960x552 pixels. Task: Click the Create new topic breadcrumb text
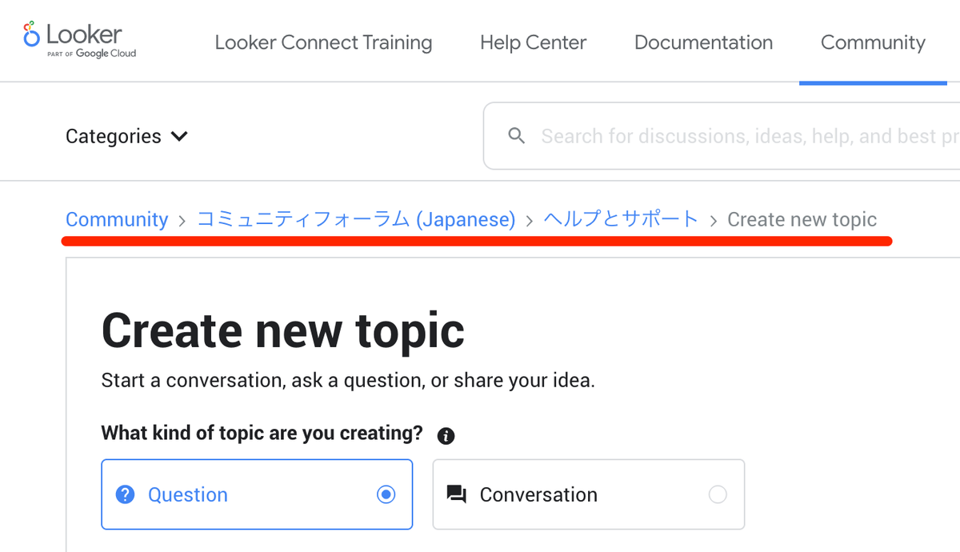coord(802,219)
